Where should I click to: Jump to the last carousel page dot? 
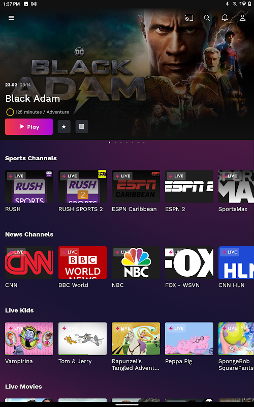tap(144, 142)
